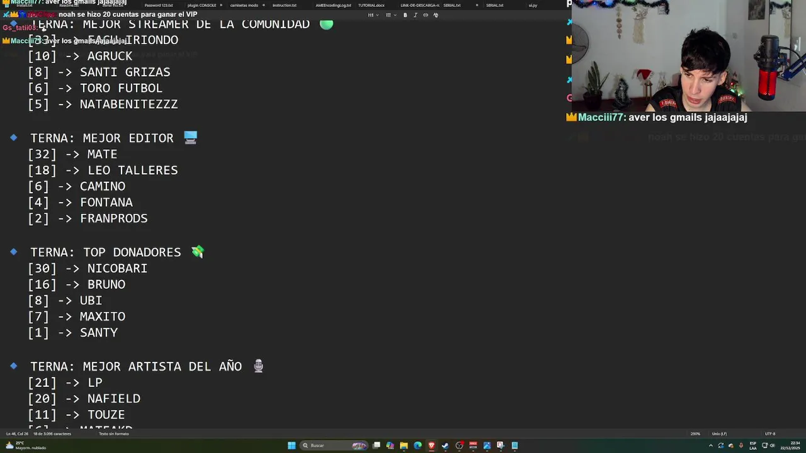Screen dimensions: 806x453
Task: Open the clock showing 22:34
Action: (x=790, y=445)
